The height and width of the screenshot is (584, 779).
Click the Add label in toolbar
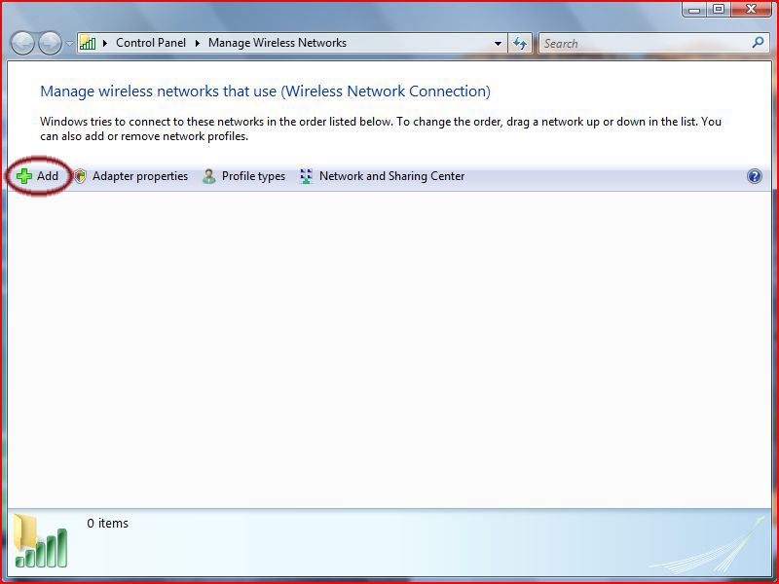pos(47,176)
